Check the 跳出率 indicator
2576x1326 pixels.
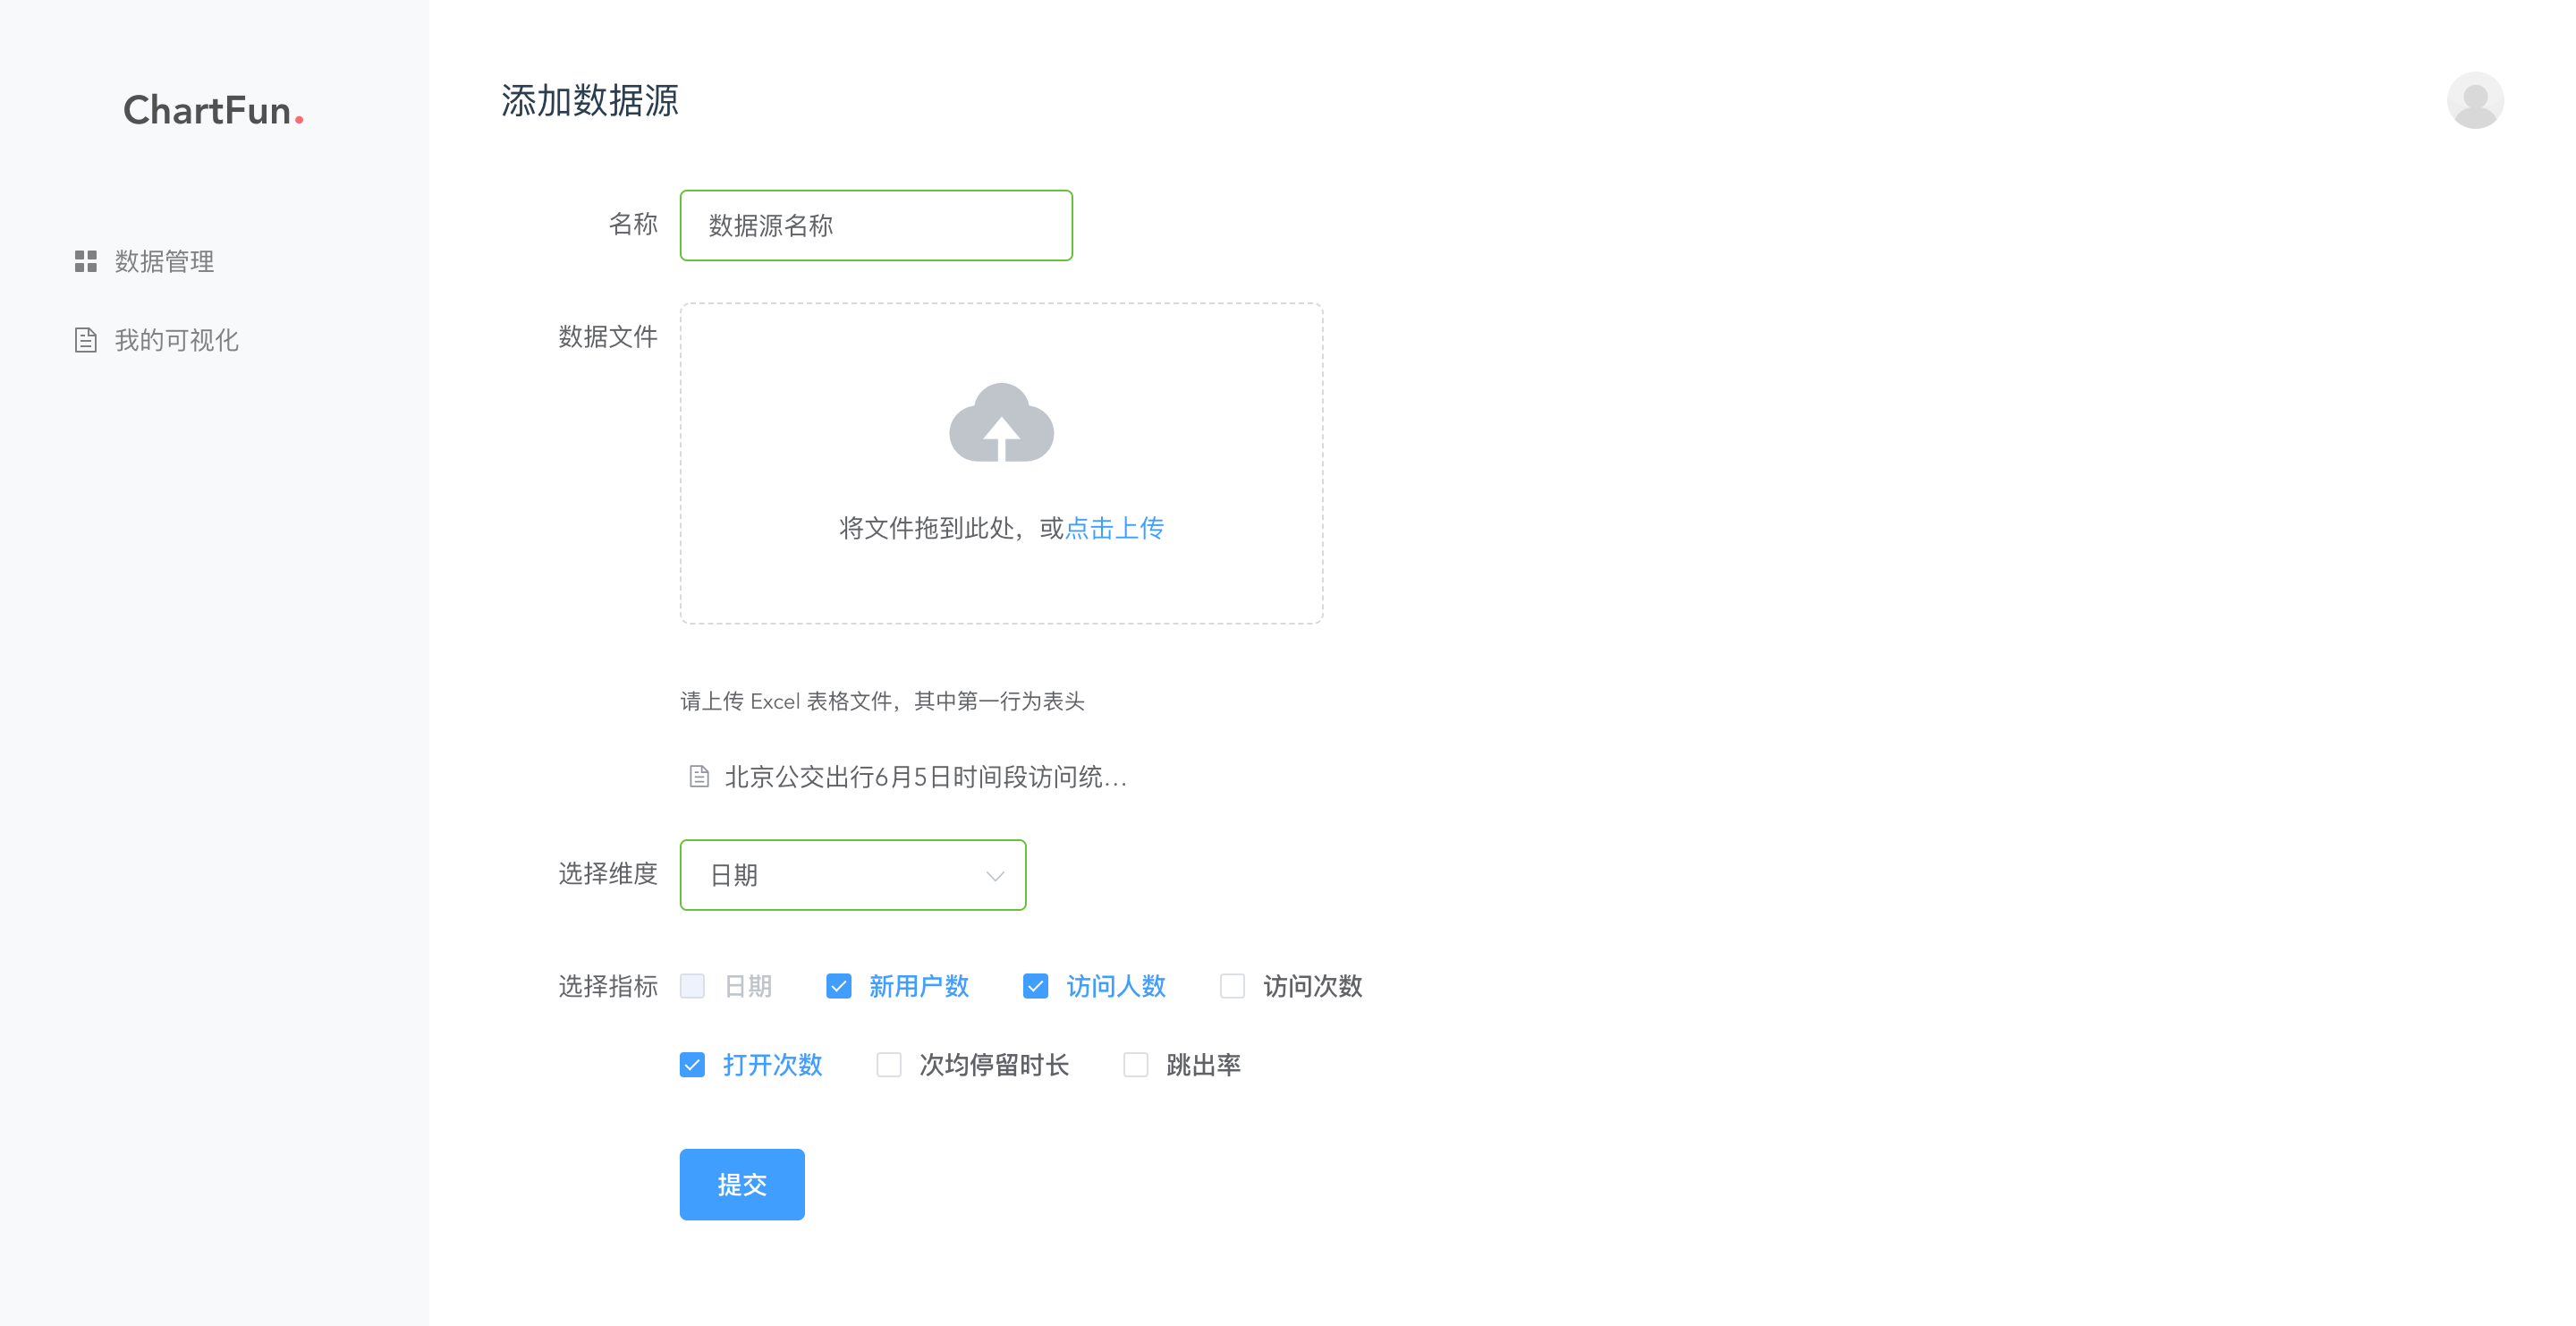(x=1135, y=1065)
